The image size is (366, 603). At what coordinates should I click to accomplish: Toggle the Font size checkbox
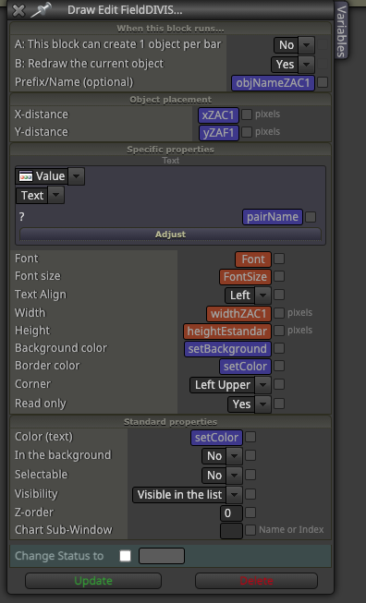click(x=279, y=276)
